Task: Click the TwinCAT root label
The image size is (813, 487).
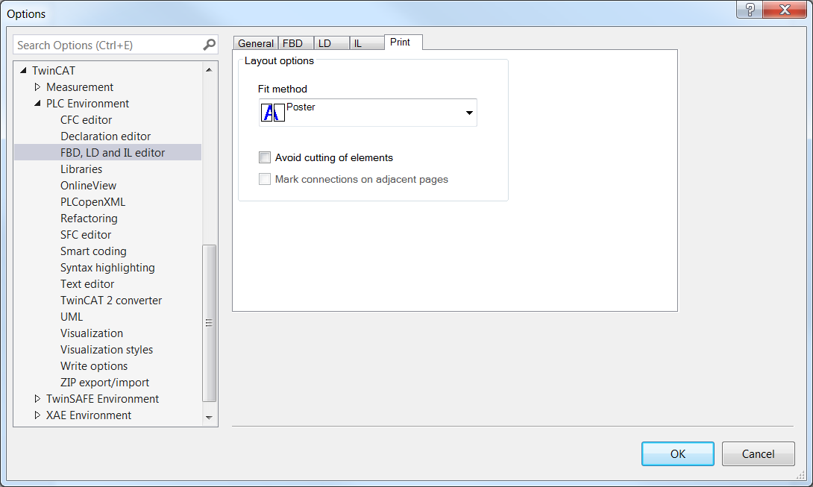Action: pos(54,71)
